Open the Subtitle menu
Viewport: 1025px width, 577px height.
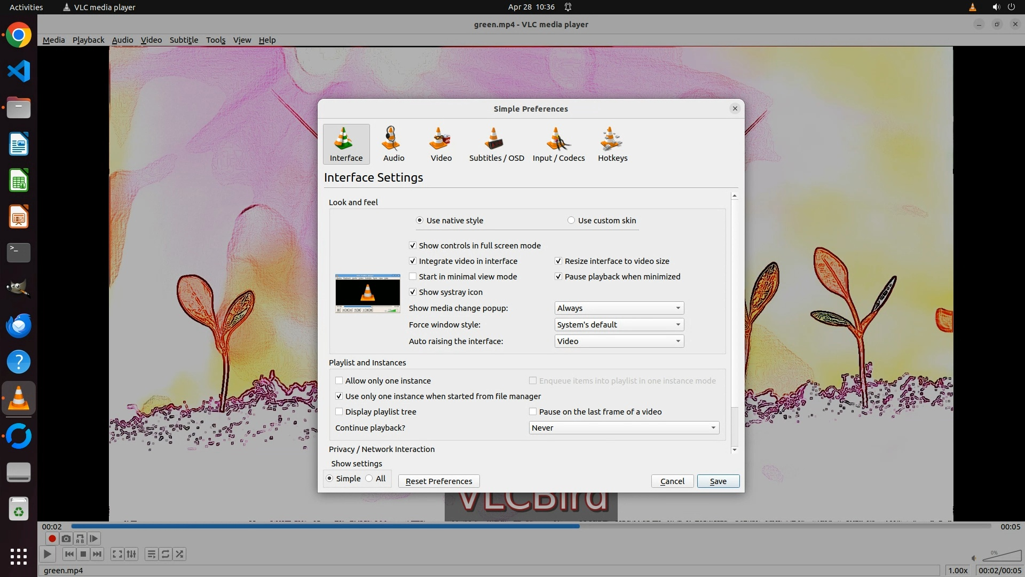click(x=184, y=40)
